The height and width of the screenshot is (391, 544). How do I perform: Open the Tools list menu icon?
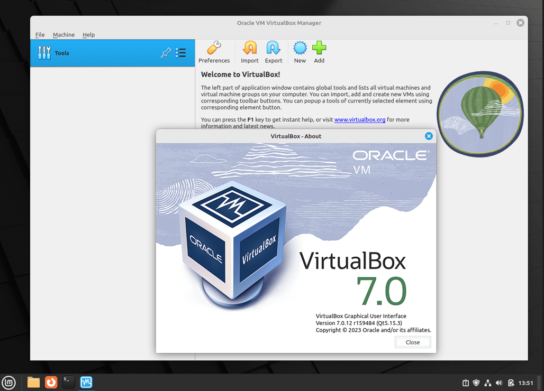(181, 53)
